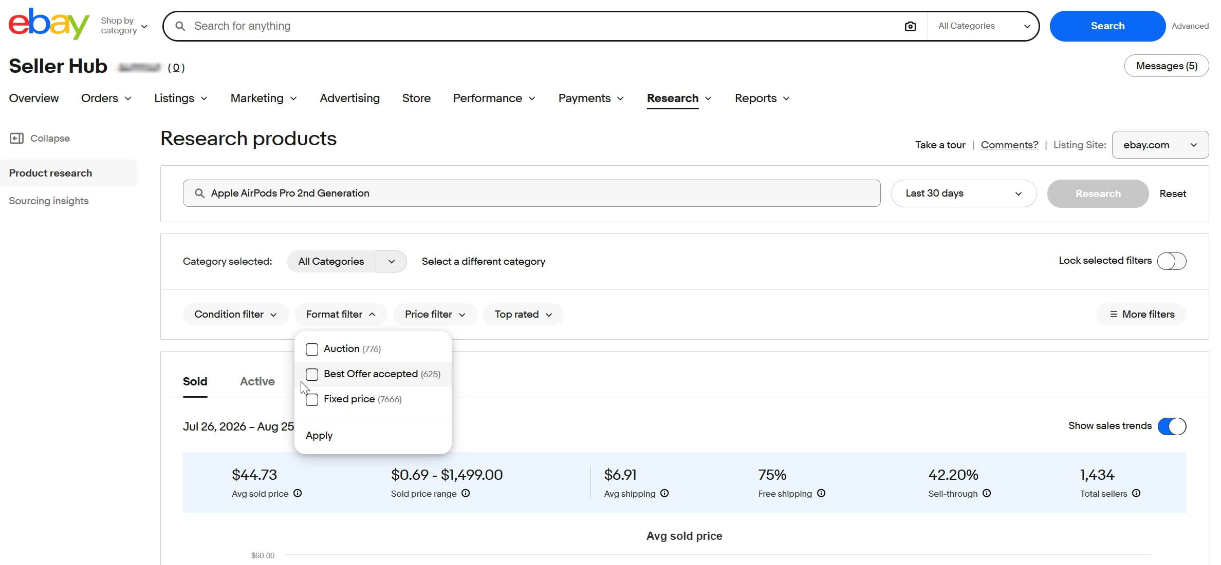Open Messages (5) button
Screen dimensions: 1221x565
click(x=1167, y=66)
